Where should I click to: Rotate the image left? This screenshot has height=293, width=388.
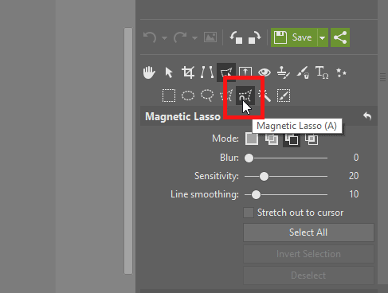pyautogui.click(x=236, y=37)
